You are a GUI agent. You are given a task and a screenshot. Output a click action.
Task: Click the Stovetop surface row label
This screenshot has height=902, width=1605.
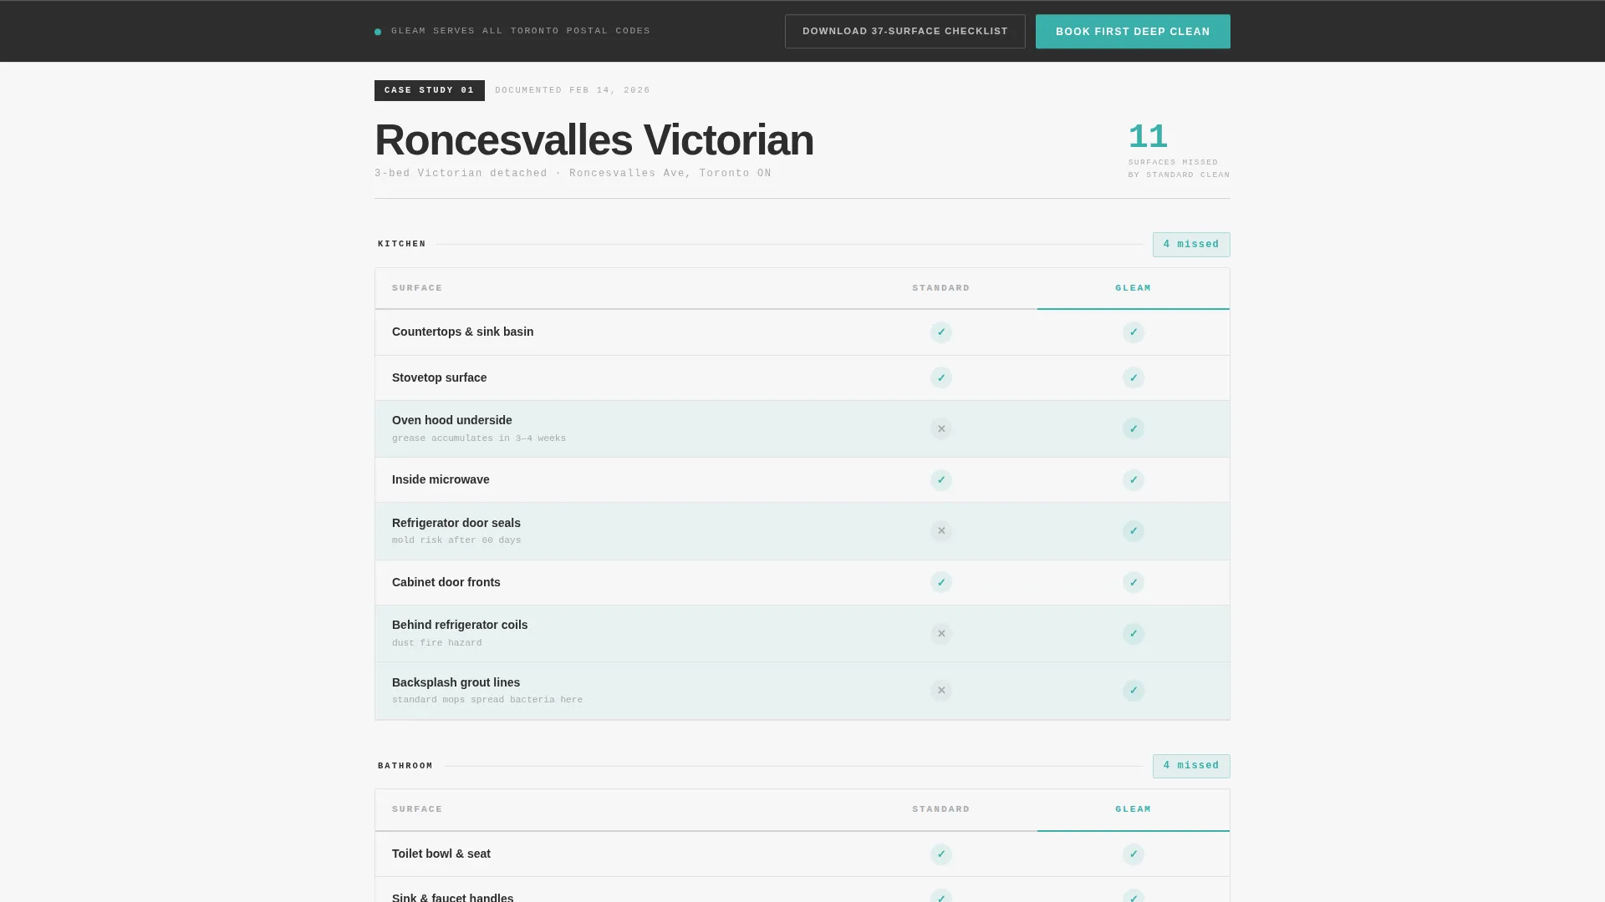[439, 378]
